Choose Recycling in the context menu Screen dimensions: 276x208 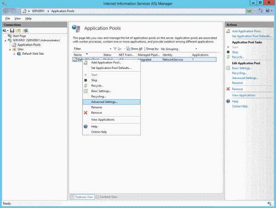pos(111,96)
